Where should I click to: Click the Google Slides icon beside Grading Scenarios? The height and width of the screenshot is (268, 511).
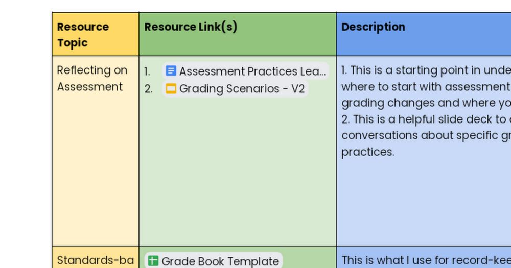tap(171, 89)
